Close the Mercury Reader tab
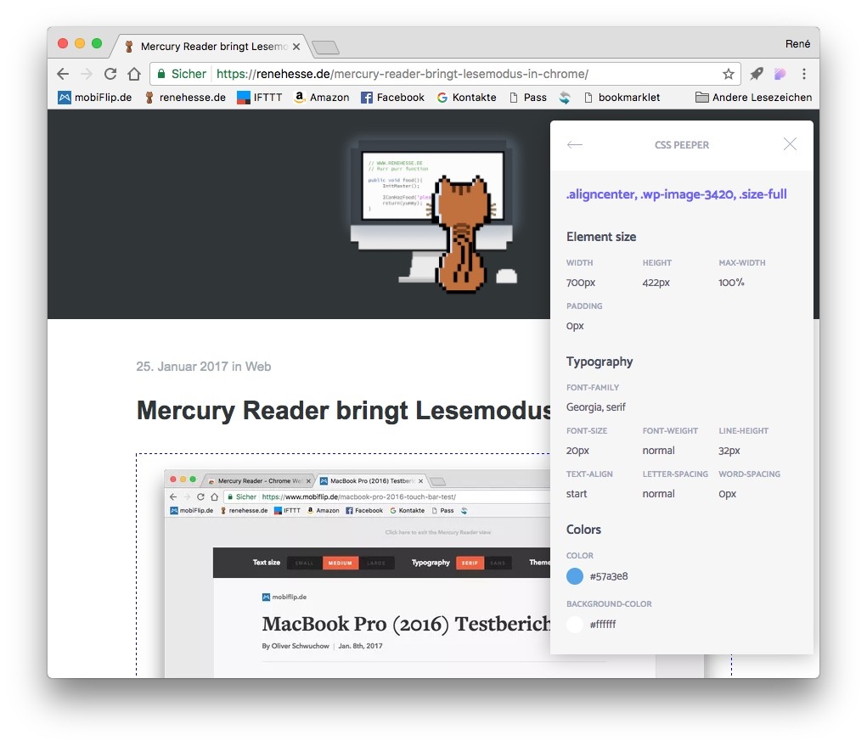This screenshot has height=746, width=867. (x=296, y=47)
